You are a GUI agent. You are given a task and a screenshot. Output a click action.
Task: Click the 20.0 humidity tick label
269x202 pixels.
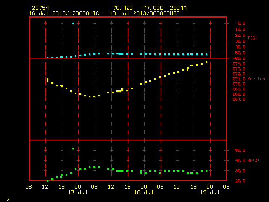(x=240, y=181)
